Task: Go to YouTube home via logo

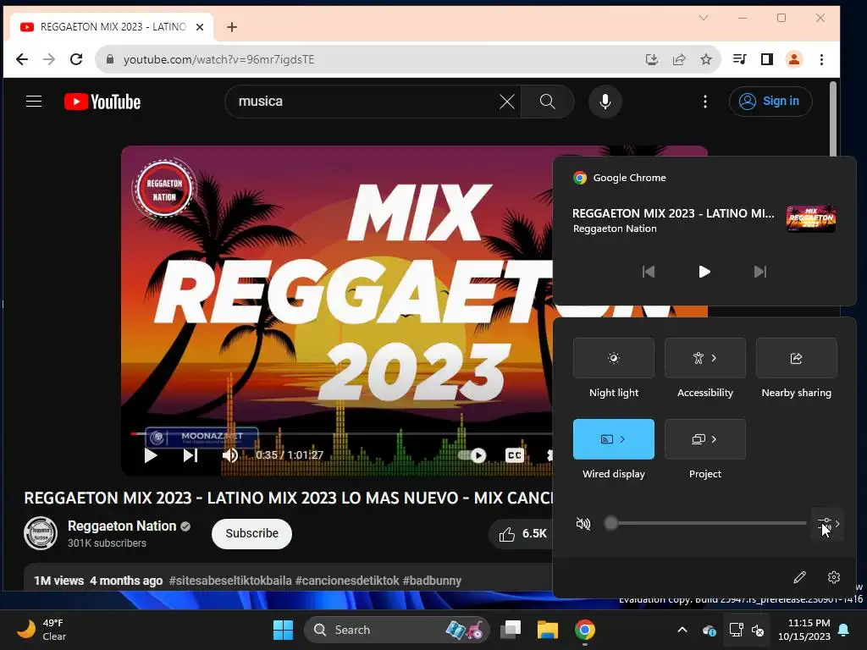Action: [102, 102]
